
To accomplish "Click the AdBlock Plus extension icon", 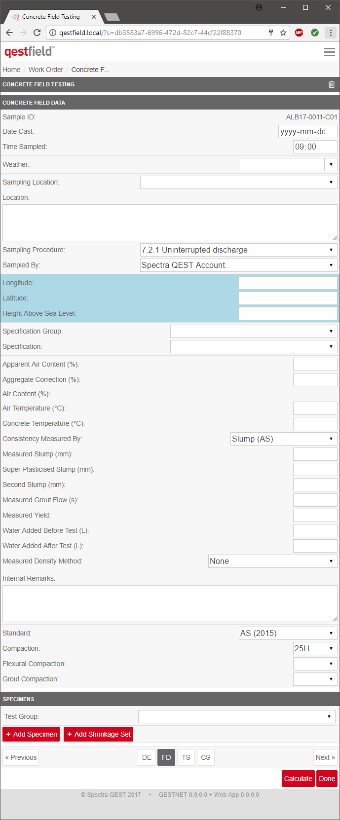I will pyautogui.click(x=299, y=33).
